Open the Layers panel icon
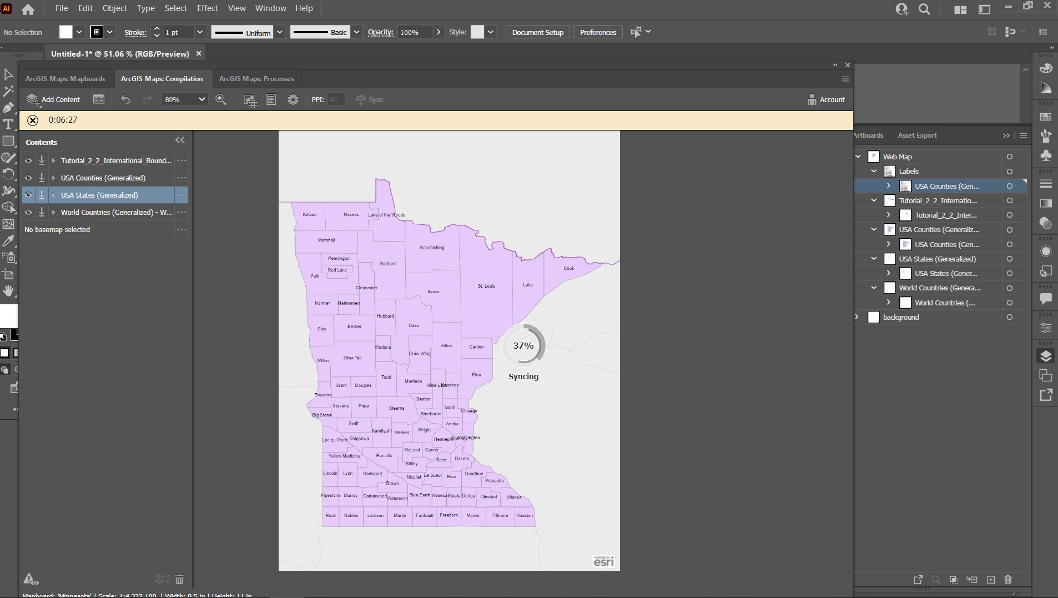Viewport: 1058px width, 598px height. pyautogui.click(x=1046, y=355)
